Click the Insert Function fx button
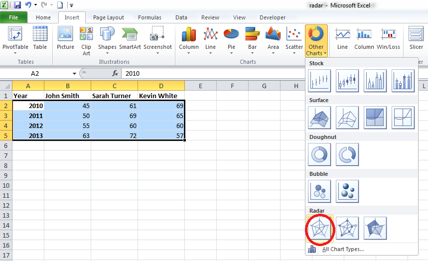The height and width of the screenshot is (261, 428). pyautogui.click(x=115, y=73)
